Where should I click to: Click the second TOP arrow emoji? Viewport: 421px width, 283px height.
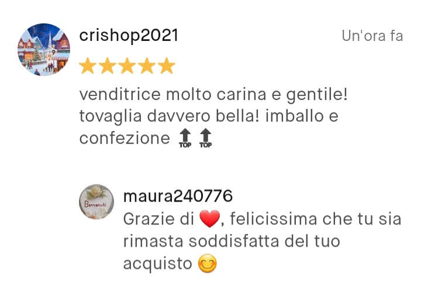click(206, 138)
